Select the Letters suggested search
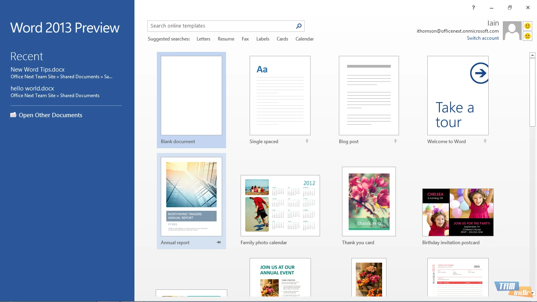The width and height of the screenshot is (537, 302). pyautogui.click(x=203, y=39)
